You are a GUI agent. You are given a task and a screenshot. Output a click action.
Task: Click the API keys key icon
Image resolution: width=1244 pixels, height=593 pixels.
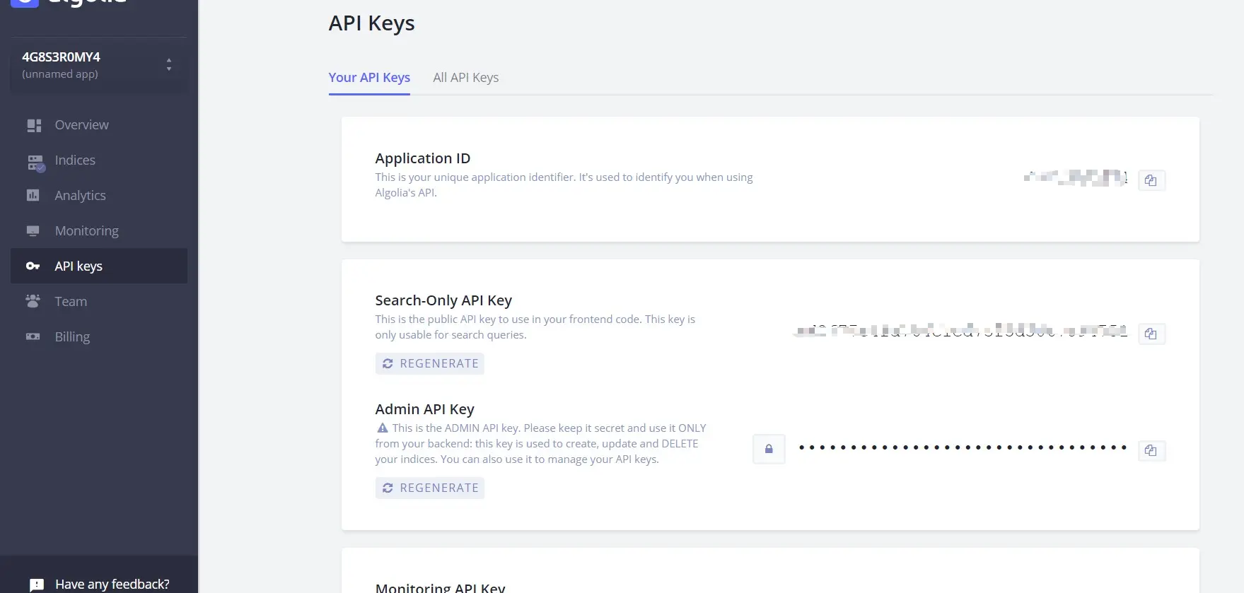tap(33, 266)
